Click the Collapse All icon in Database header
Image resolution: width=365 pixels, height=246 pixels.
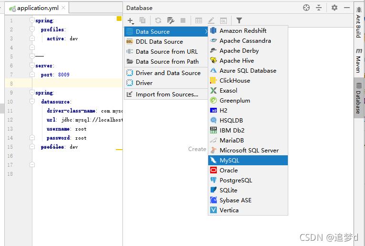point(319,8)
